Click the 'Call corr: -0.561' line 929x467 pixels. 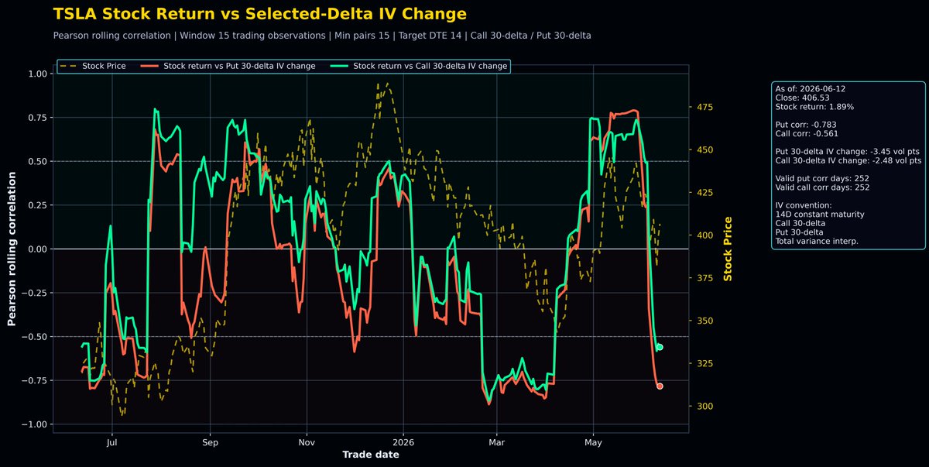click(x=806, y=133)
